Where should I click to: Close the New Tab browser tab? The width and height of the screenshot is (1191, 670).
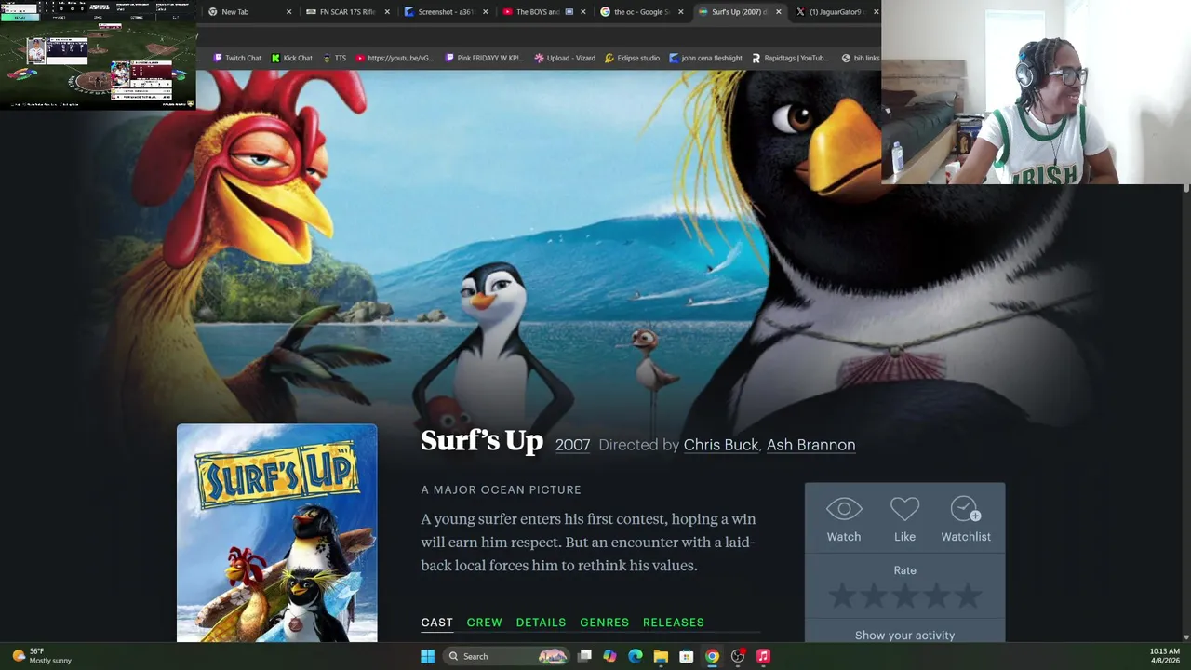pos(288,12)
